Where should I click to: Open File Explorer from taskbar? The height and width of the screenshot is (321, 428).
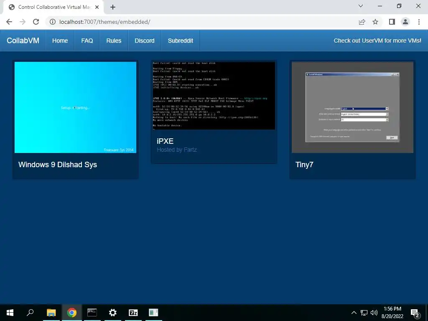point(51,313)
